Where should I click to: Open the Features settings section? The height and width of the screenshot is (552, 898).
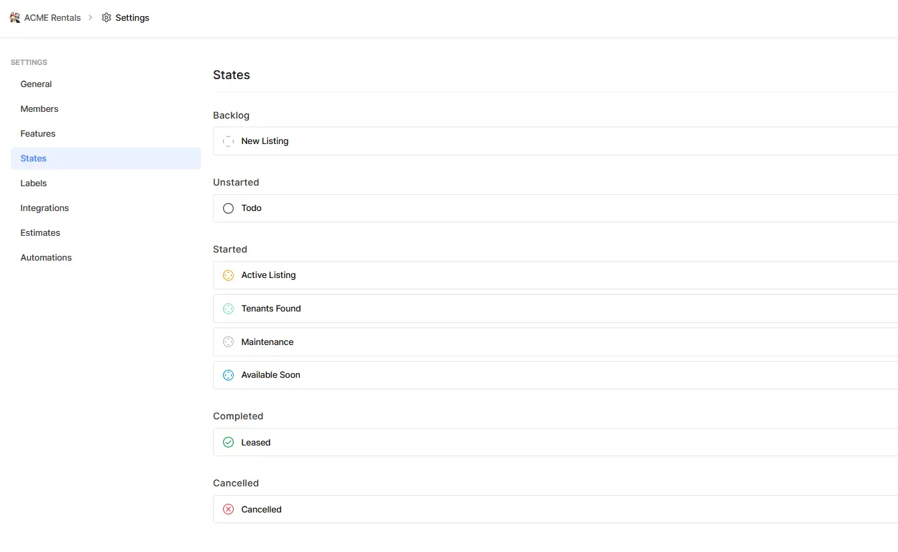point(38,133)
